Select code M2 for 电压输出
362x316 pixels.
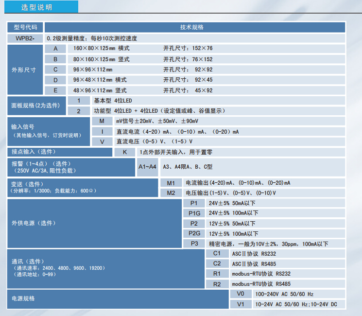click(x=171, y=193)
